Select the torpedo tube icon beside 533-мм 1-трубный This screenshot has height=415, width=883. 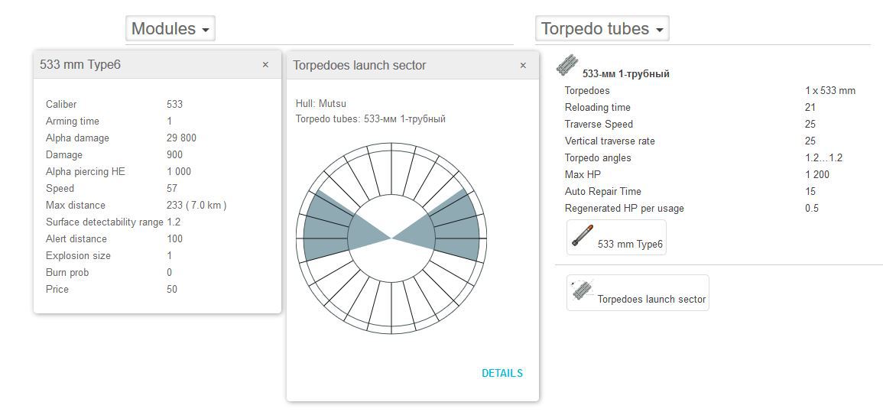(567, 66)
